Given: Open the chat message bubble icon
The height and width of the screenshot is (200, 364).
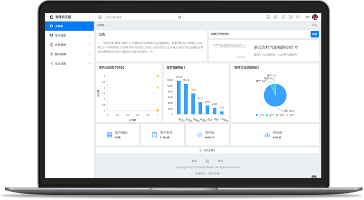Looking at the screenshot, I should (298, 17).
